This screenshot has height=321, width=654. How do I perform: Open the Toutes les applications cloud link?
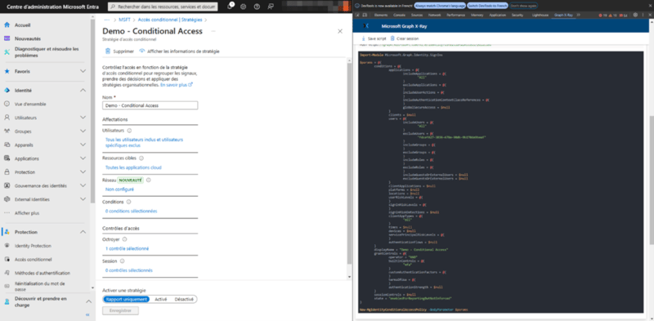(133, 167)
